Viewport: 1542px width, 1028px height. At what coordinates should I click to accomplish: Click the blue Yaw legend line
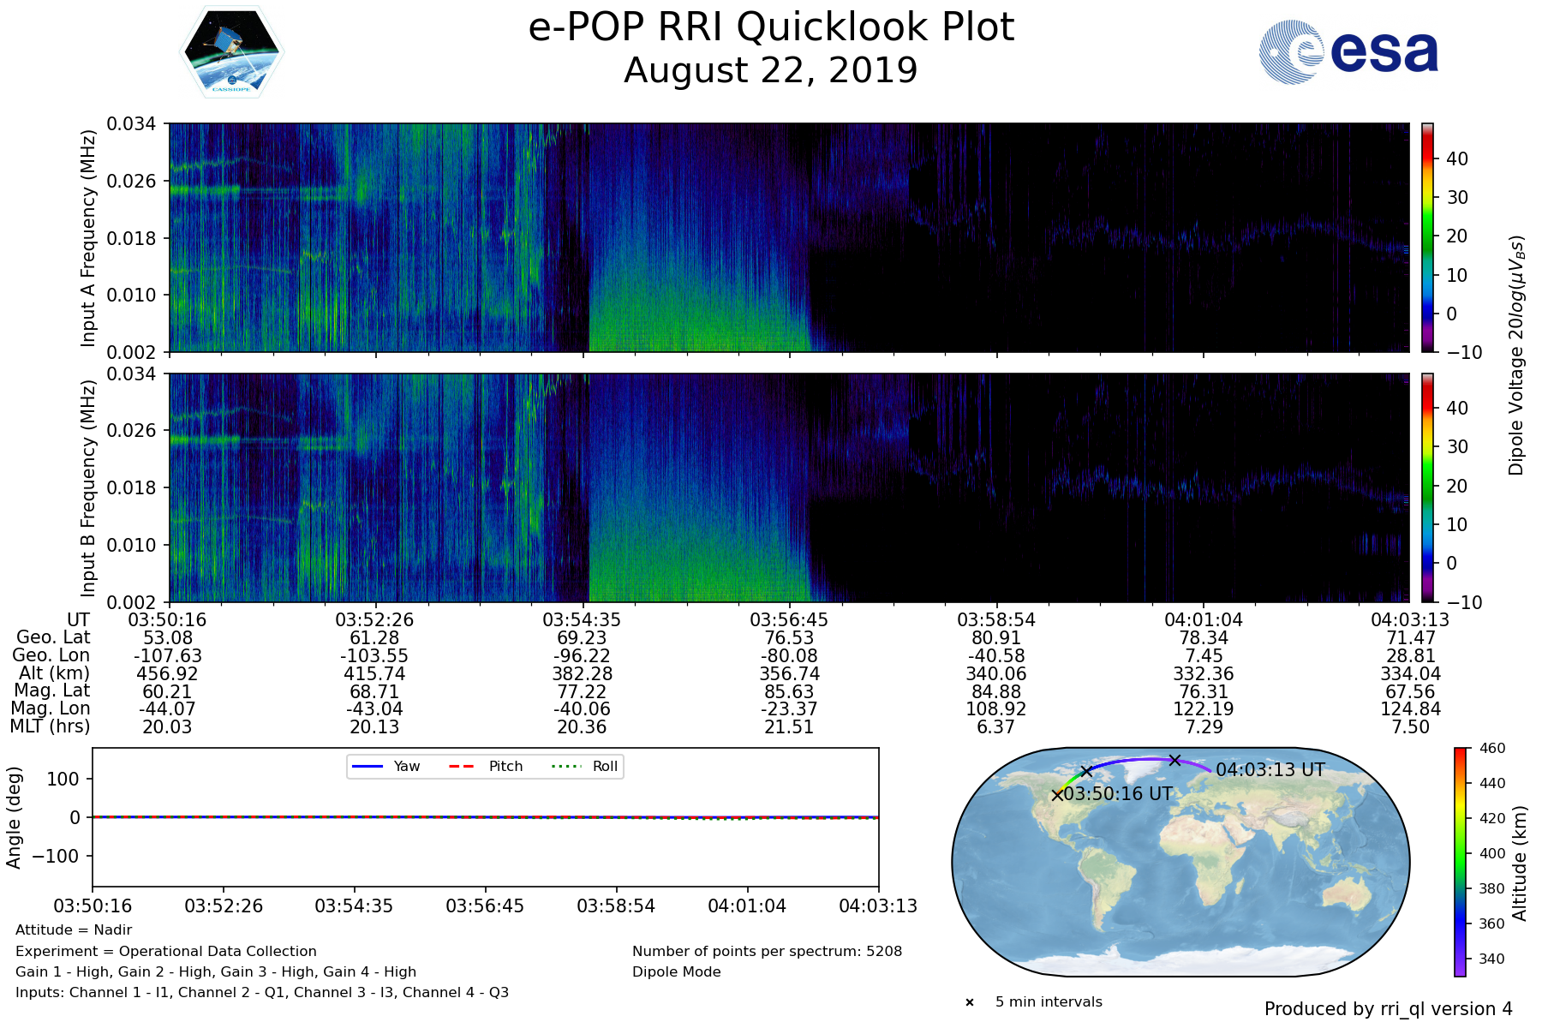(x=367, y=767)
